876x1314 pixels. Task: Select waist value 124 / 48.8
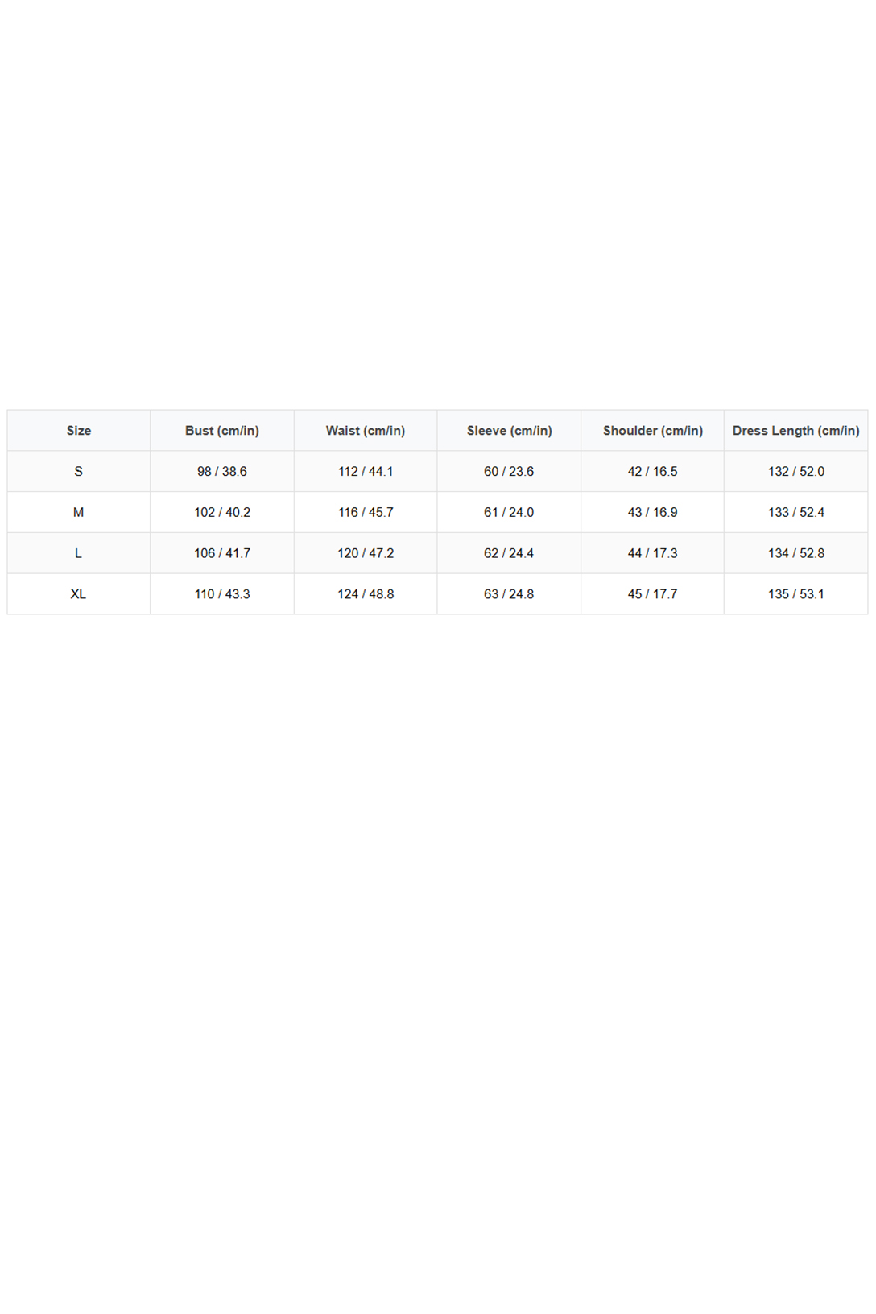point(366,594)
